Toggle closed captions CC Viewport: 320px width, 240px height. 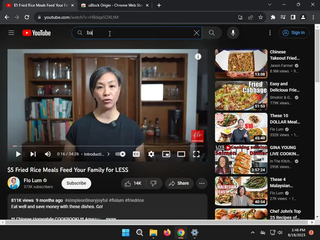click(136, 154)
